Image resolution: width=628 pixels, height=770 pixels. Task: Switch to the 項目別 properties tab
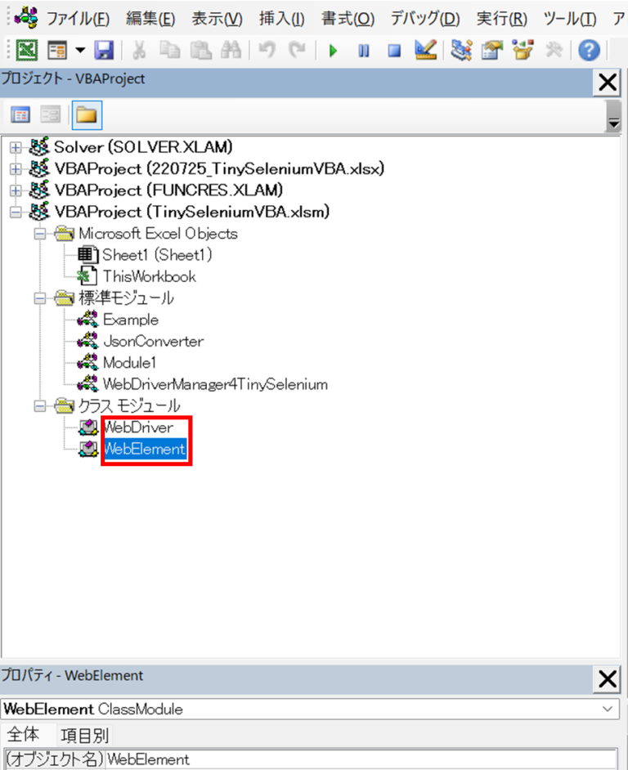[x=85, y=735]
